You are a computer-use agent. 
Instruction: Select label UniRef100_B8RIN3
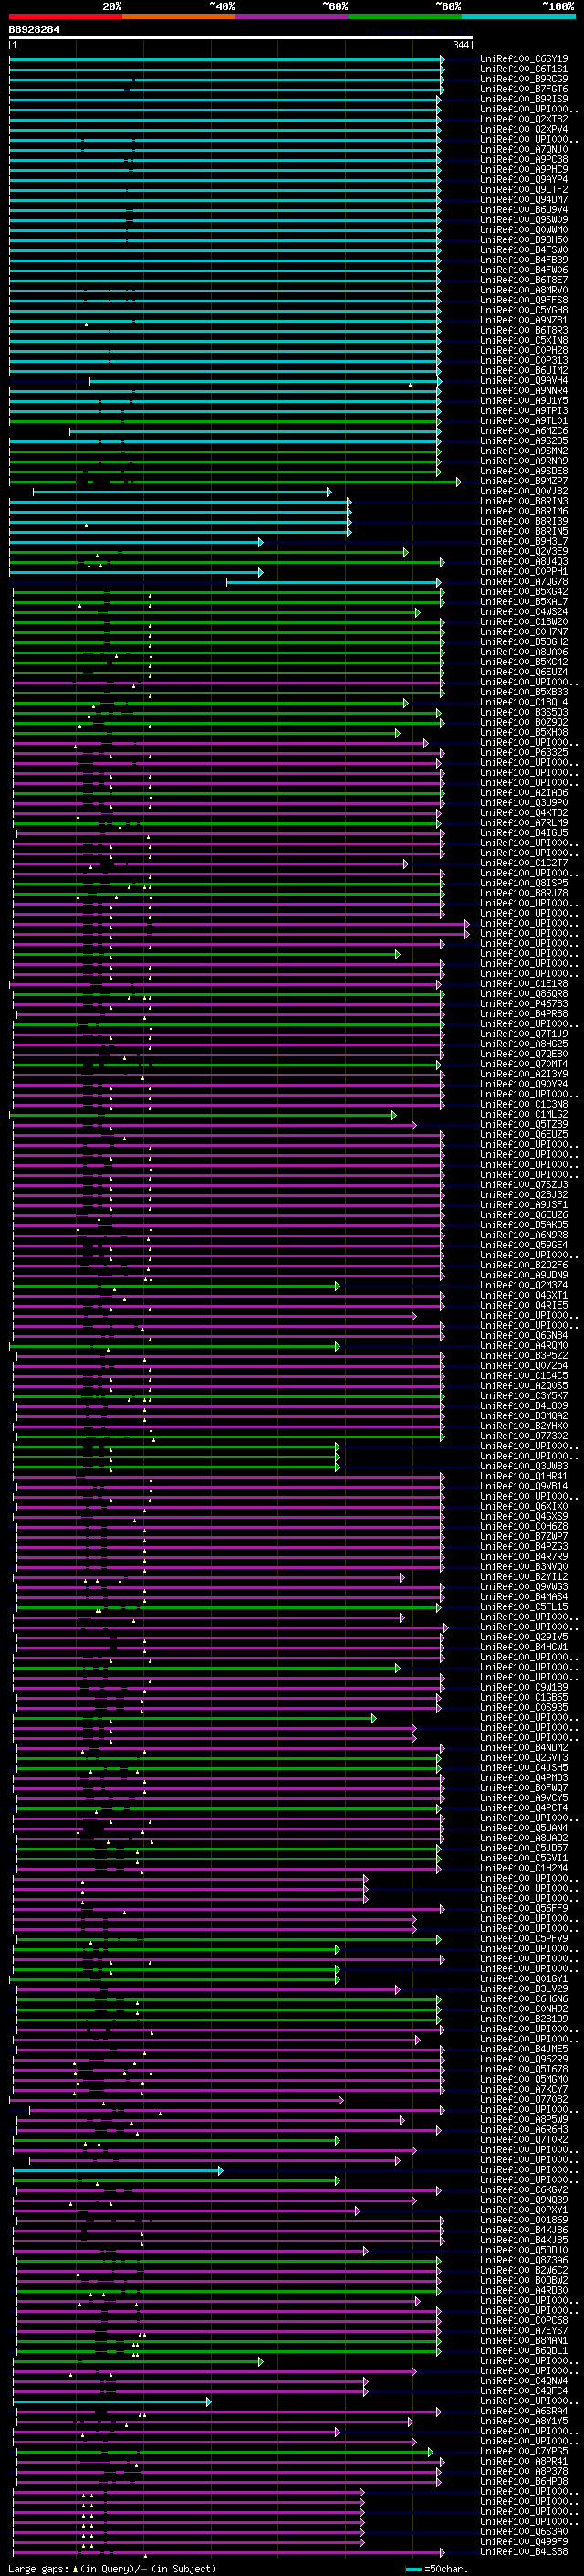coord(524,501)
